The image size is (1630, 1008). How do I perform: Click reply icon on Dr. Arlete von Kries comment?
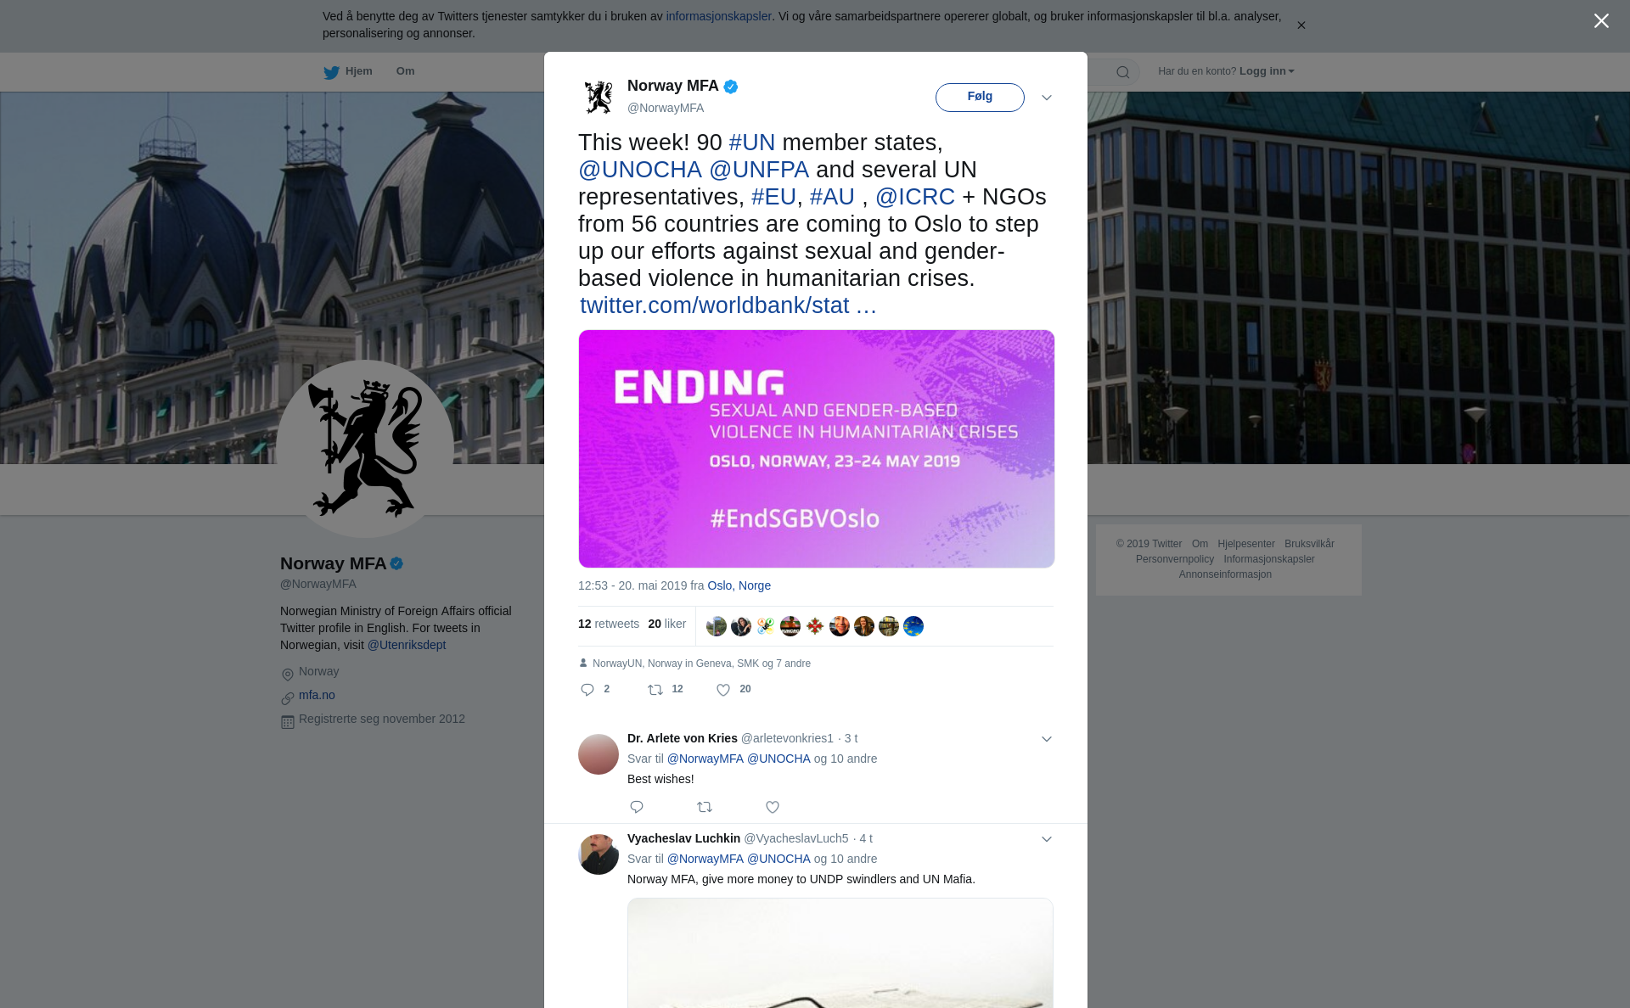pos(637,807)
